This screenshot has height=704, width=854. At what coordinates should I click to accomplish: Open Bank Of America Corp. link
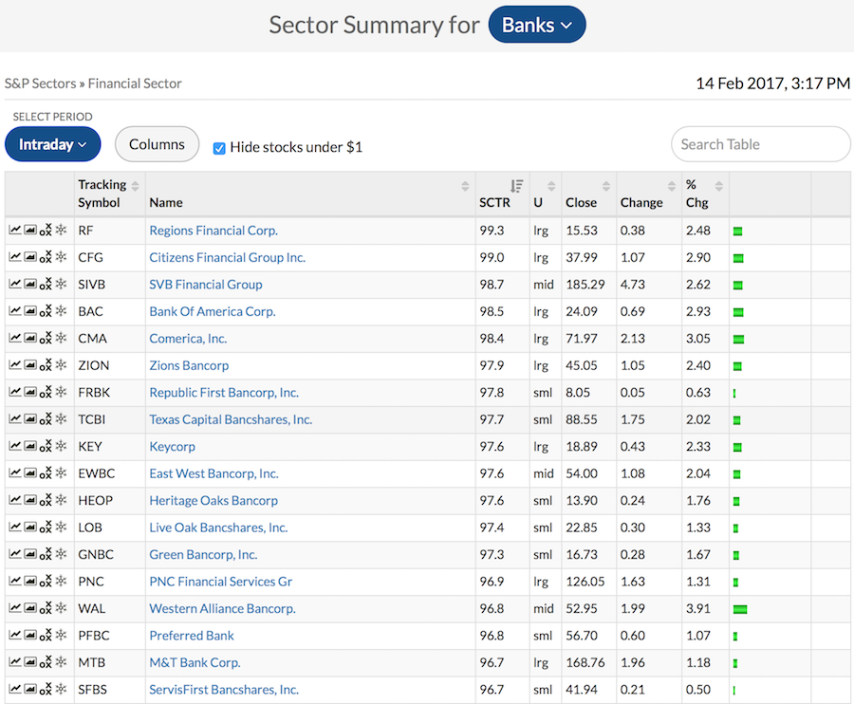[x=213, y=311]
